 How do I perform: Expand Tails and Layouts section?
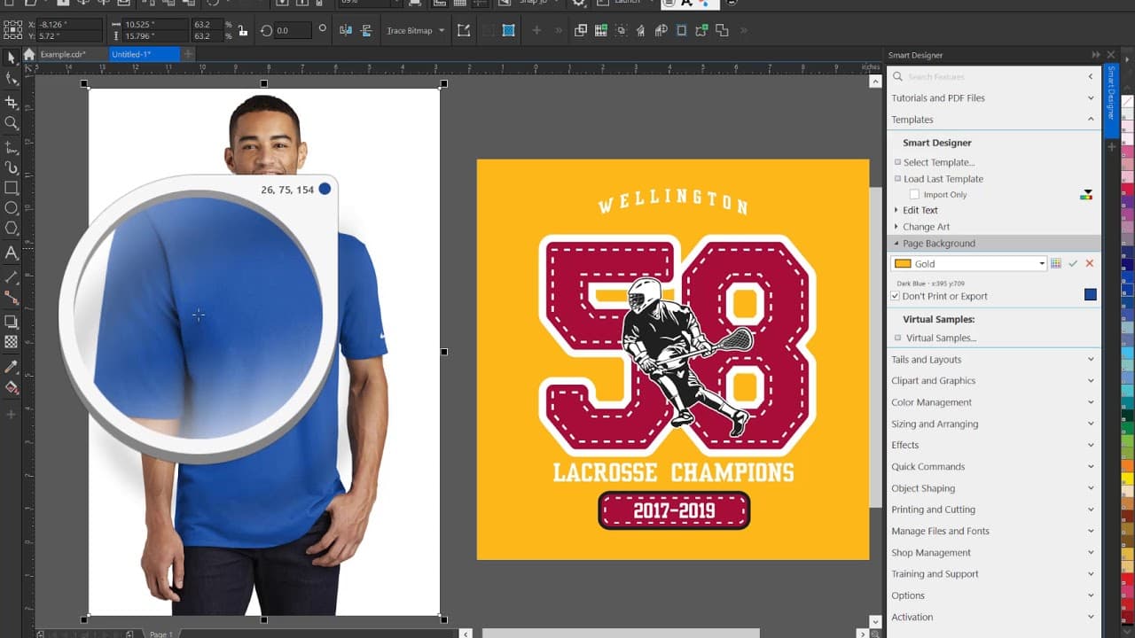point(993,359)
